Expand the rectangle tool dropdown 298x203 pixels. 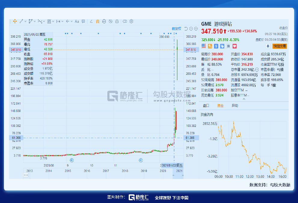coord(53,21)
